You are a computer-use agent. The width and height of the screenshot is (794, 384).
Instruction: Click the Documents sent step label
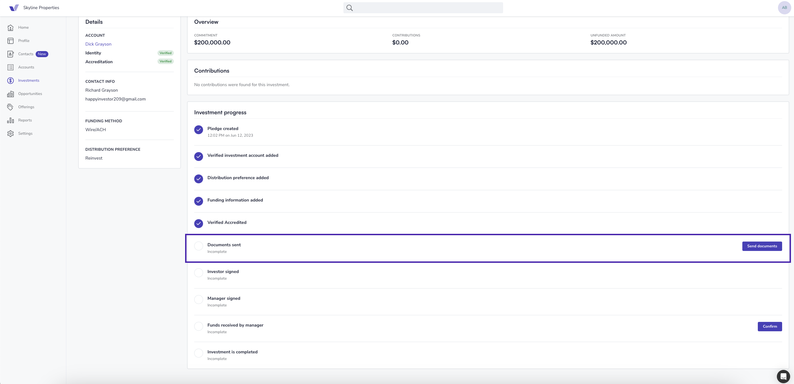click(224, 245)
